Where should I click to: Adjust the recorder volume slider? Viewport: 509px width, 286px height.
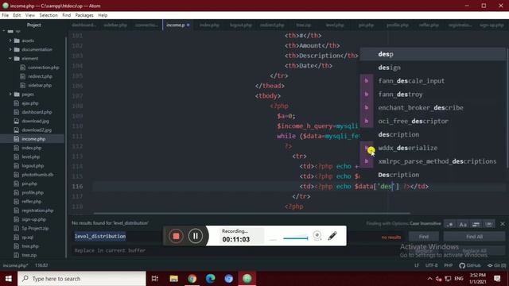pyautogui.click(x=295, y=238)
